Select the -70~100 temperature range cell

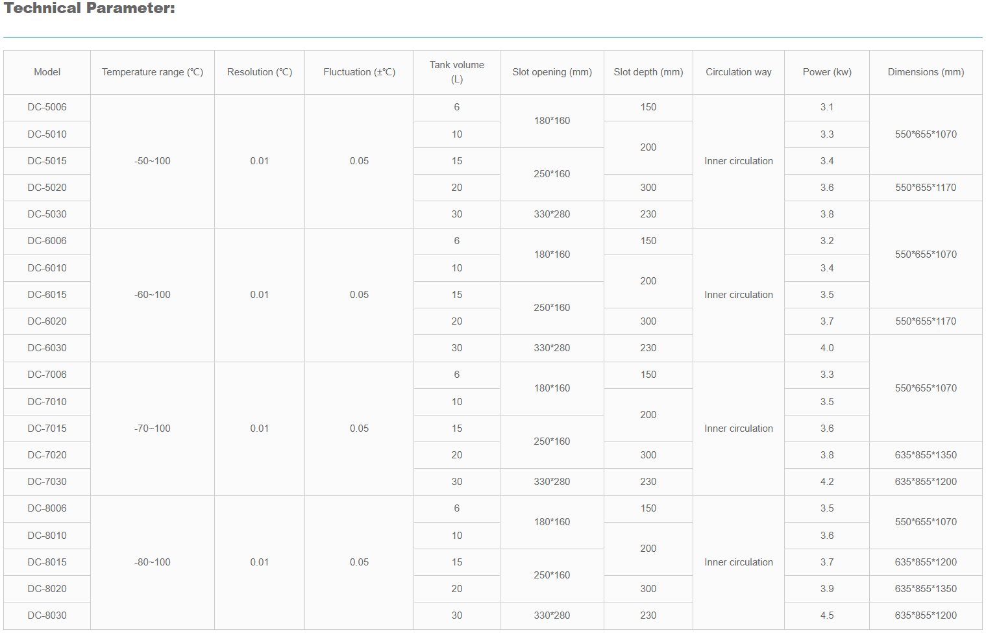coord(153,428)
